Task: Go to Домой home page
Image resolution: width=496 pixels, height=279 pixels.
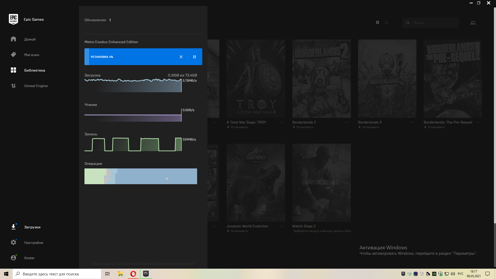Action: coord(30,39)
